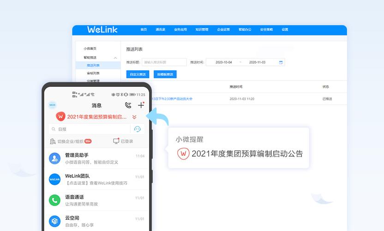Screen dimensions: 384x231
Task: Click the 自定义推送 button
Action: (138, 74)
